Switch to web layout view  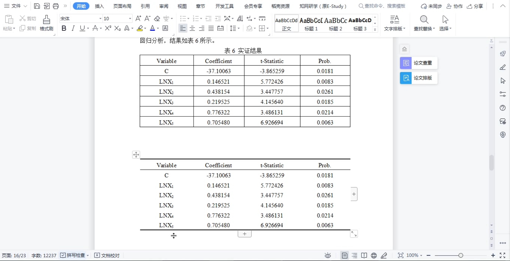(374, 255)
